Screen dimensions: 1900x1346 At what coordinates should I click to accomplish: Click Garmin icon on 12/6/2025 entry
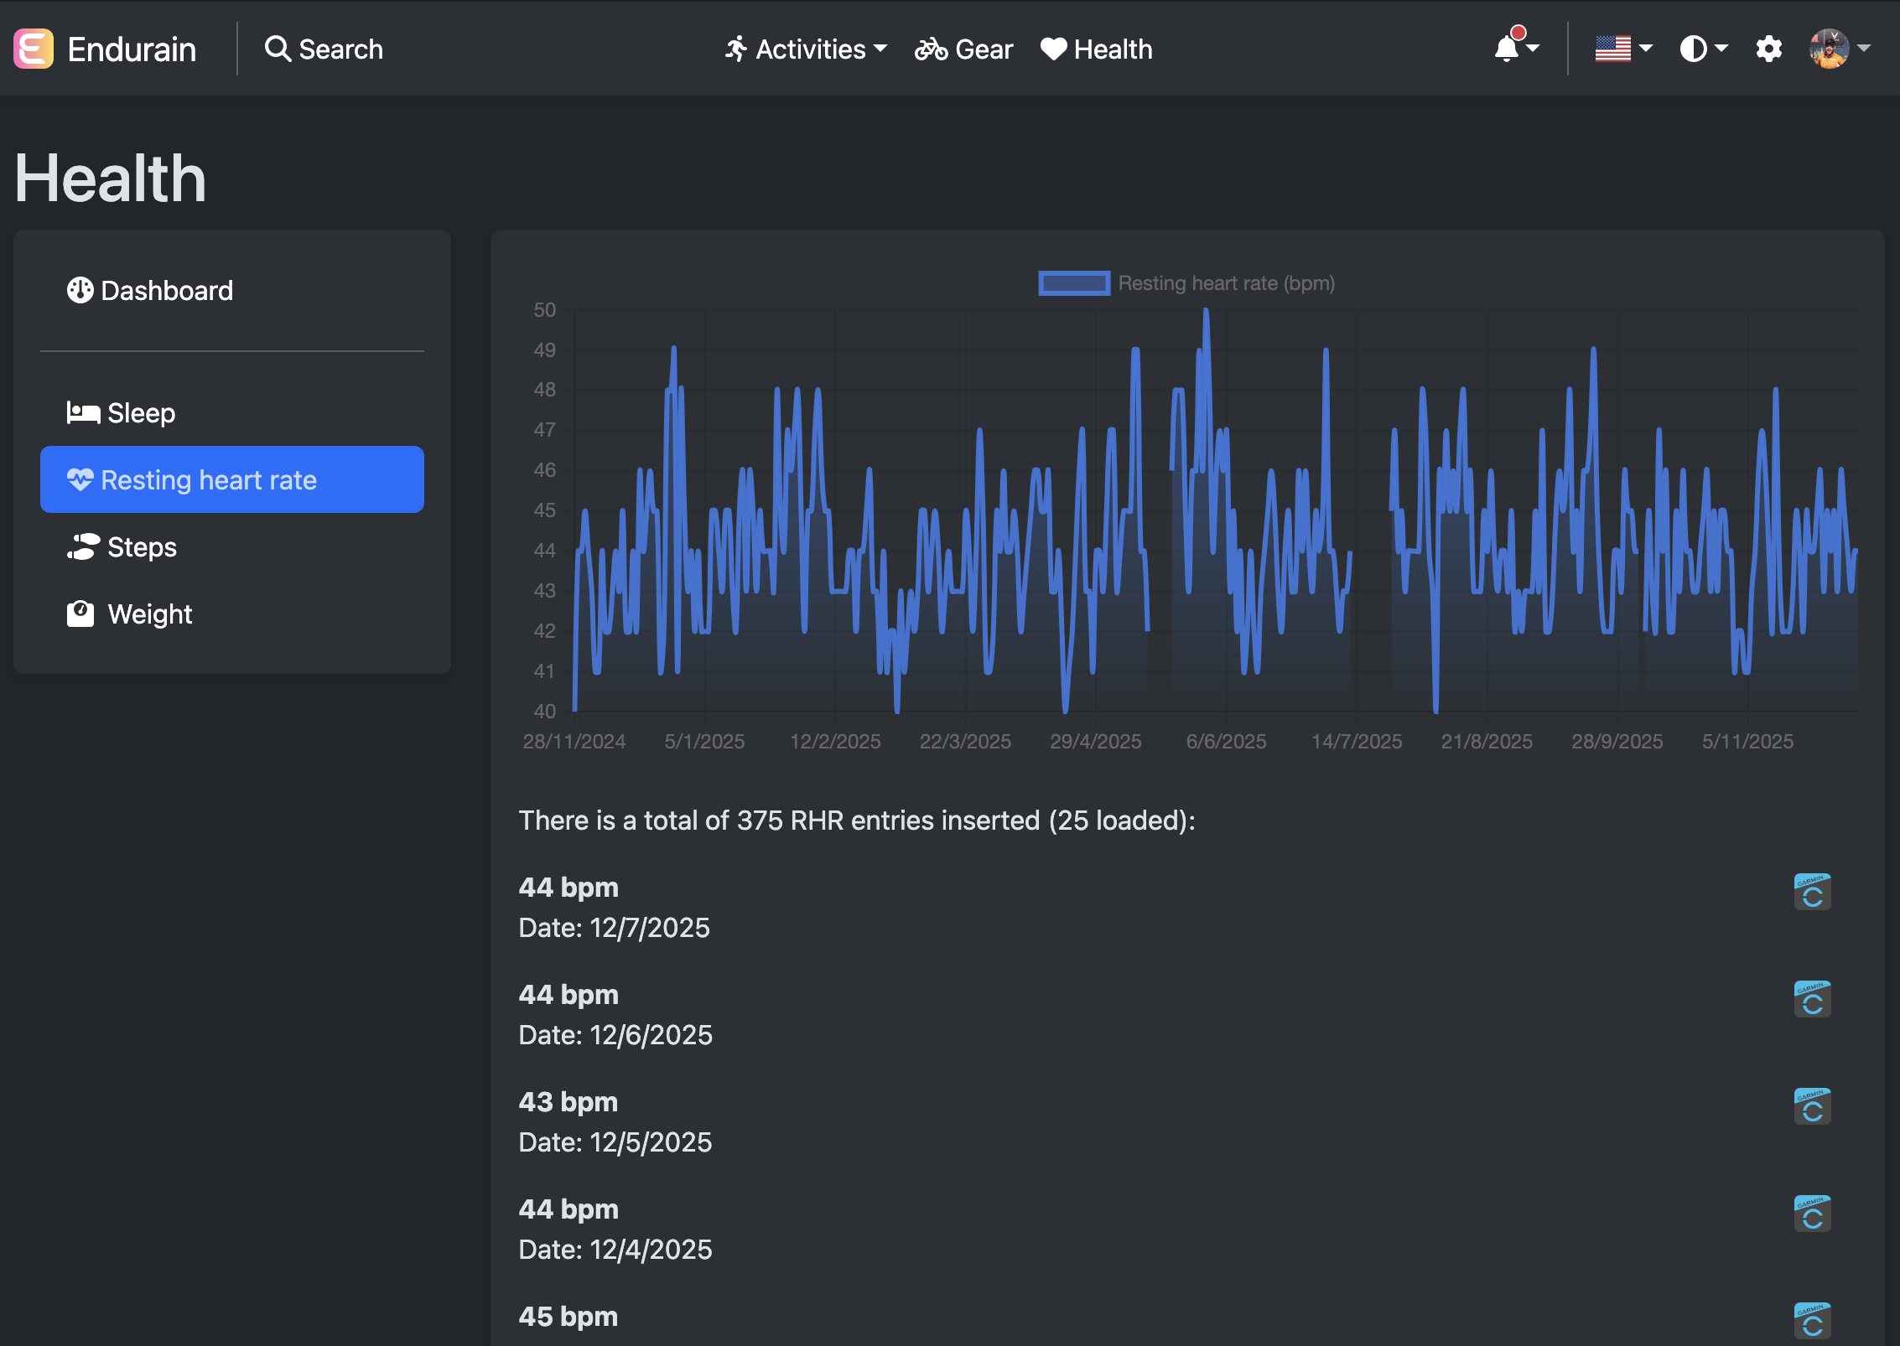(x=1811, y=998)
